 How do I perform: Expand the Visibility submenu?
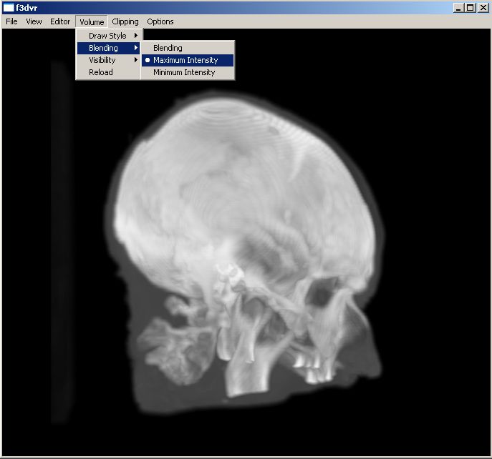pyautogui.click(x=109, y=60)
